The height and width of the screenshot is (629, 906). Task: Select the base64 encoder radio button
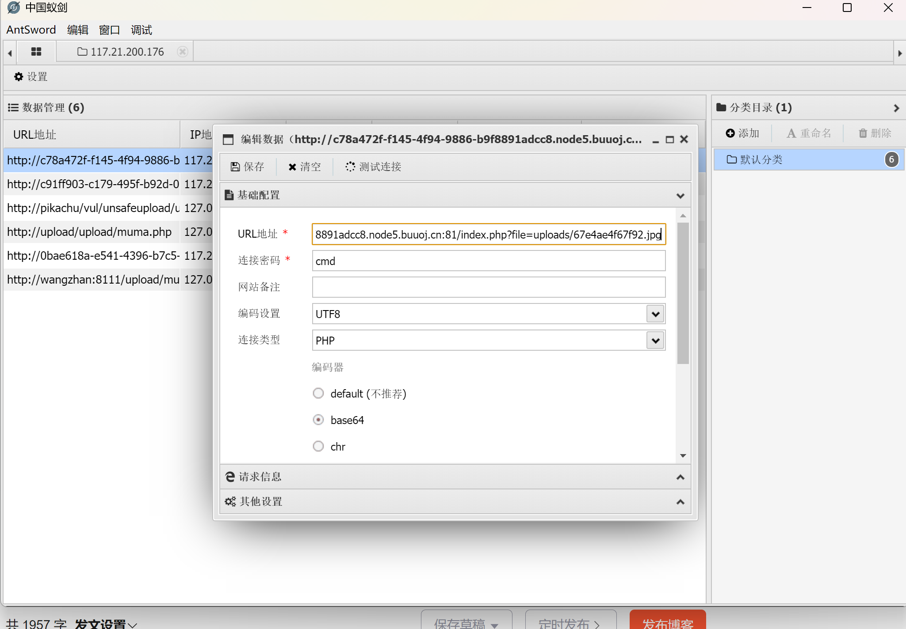[x=318, y=420]
